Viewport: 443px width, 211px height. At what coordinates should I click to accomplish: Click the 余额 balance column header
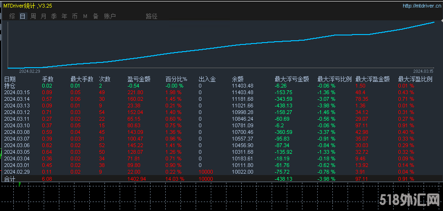coord(237,79)
